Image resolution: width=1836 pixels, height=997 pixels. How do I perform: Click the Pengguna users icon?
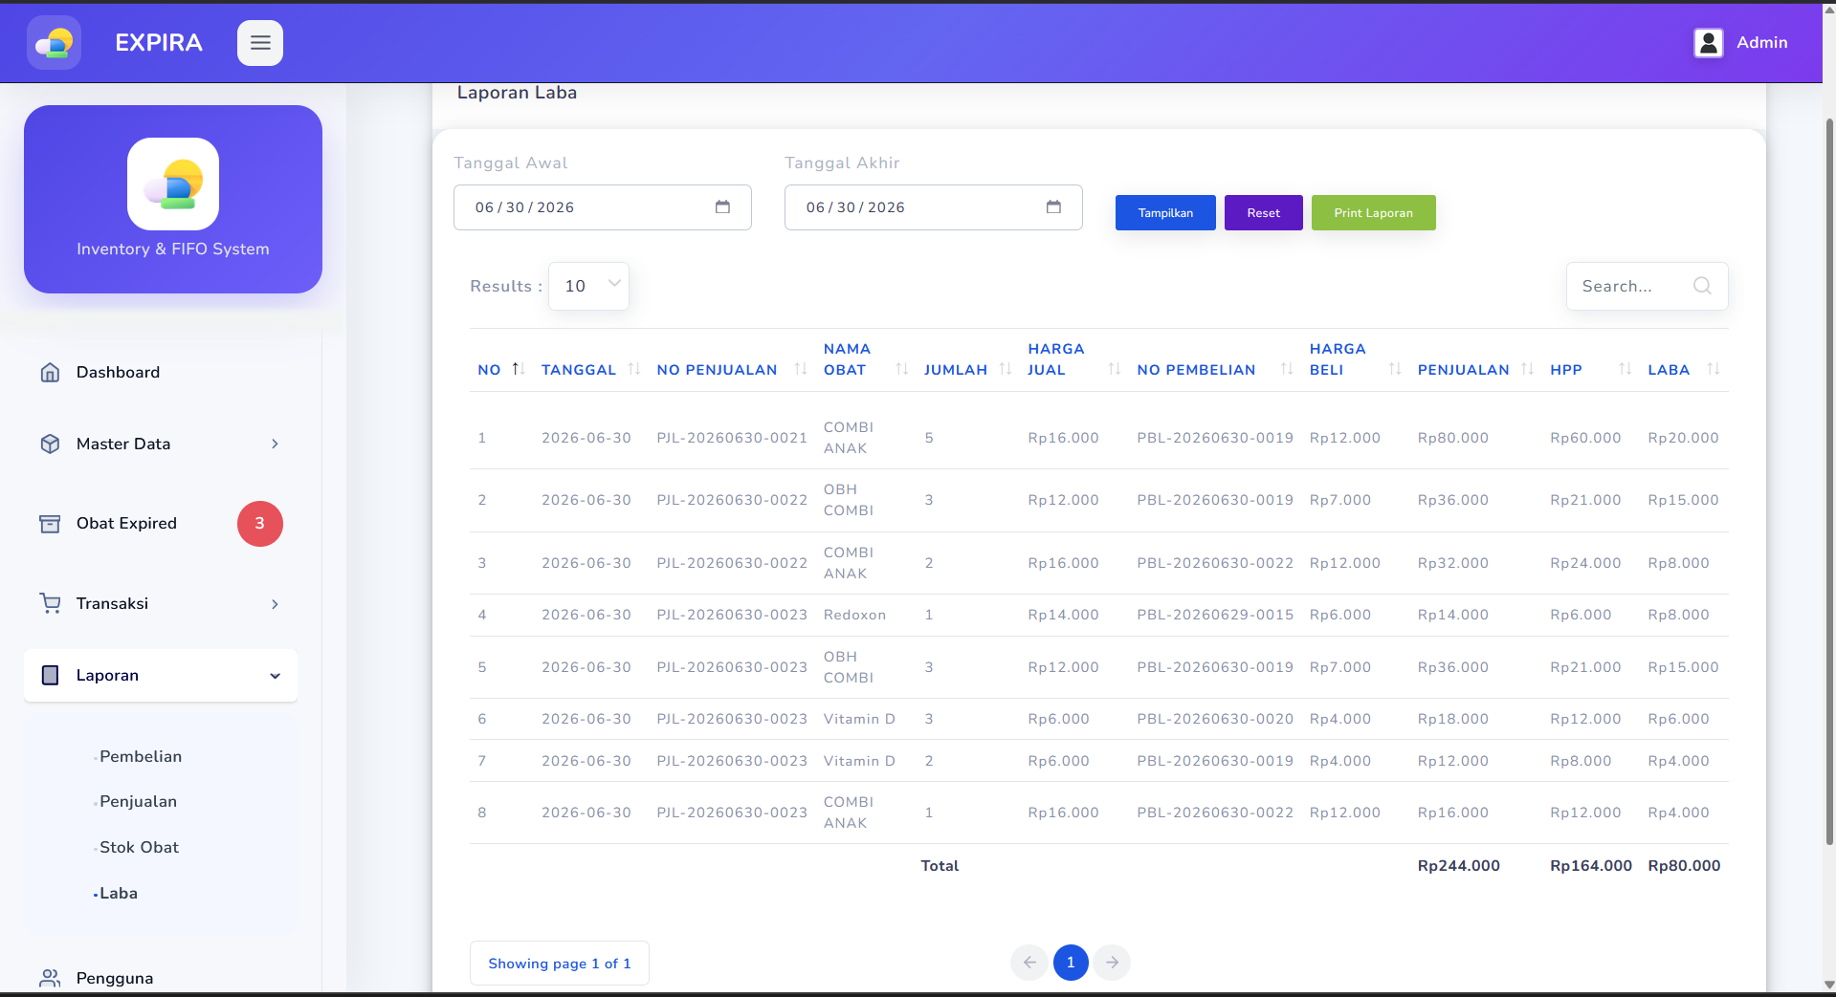[50, 978]
